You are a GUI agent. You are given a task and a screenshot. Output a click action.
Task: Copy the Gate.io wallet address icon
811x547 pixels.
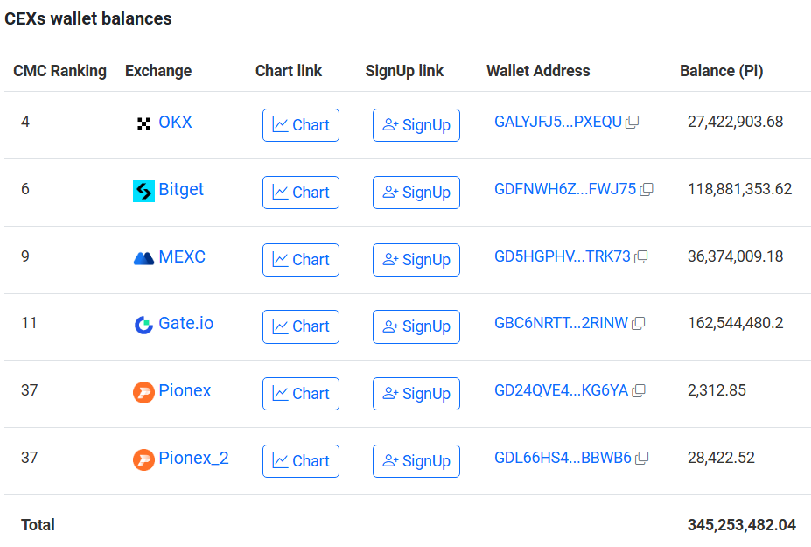638,324
